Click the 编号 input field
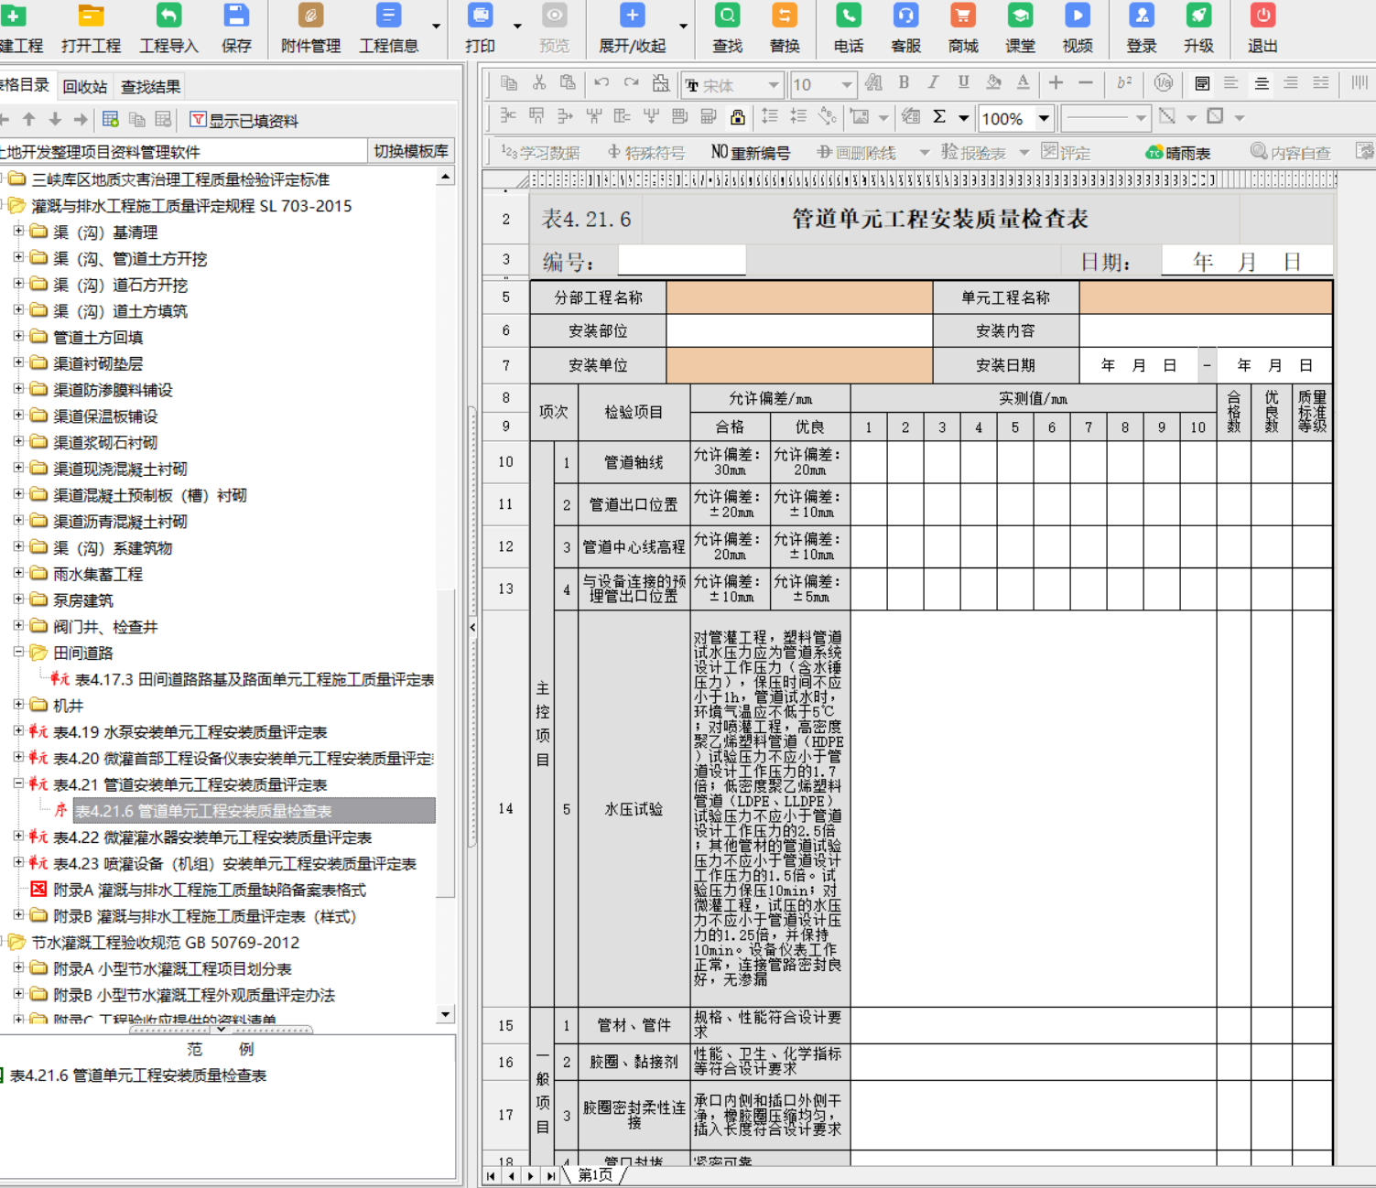 682,262
